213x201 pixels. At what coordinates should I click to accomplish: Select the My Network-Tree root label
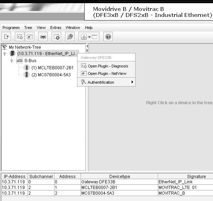(25, 47)
